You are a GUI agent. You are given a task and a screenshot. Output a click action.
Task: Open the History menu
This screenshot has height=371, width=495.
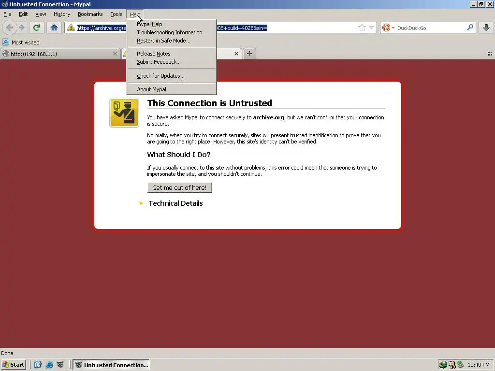[61, 14]
